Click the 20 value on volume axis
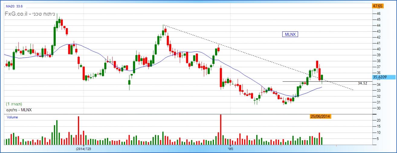The image size is (397, 153). pos(378,120)
